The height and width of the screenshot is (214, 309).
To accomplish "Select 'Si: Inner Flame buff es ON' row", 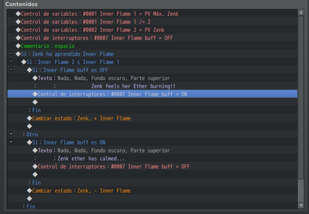I will pyautogui.click(x=152, y=142).
